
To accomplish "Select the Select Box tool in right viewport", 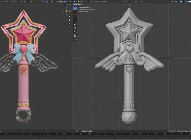I will coord(75,9).
